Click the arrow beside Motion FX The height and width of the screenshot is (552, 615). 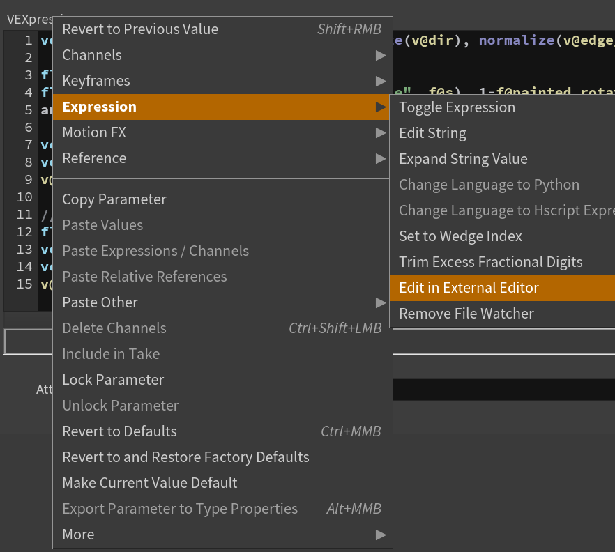tap(381, 133)
